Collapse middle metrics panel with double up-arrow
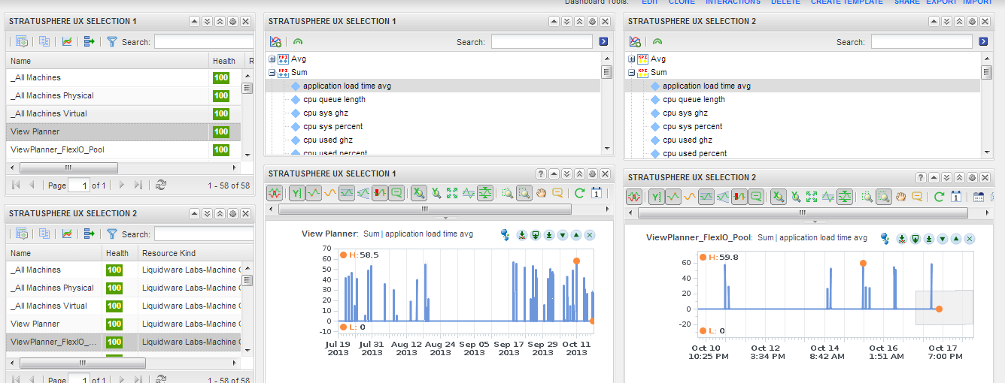 tap(579, 22)
